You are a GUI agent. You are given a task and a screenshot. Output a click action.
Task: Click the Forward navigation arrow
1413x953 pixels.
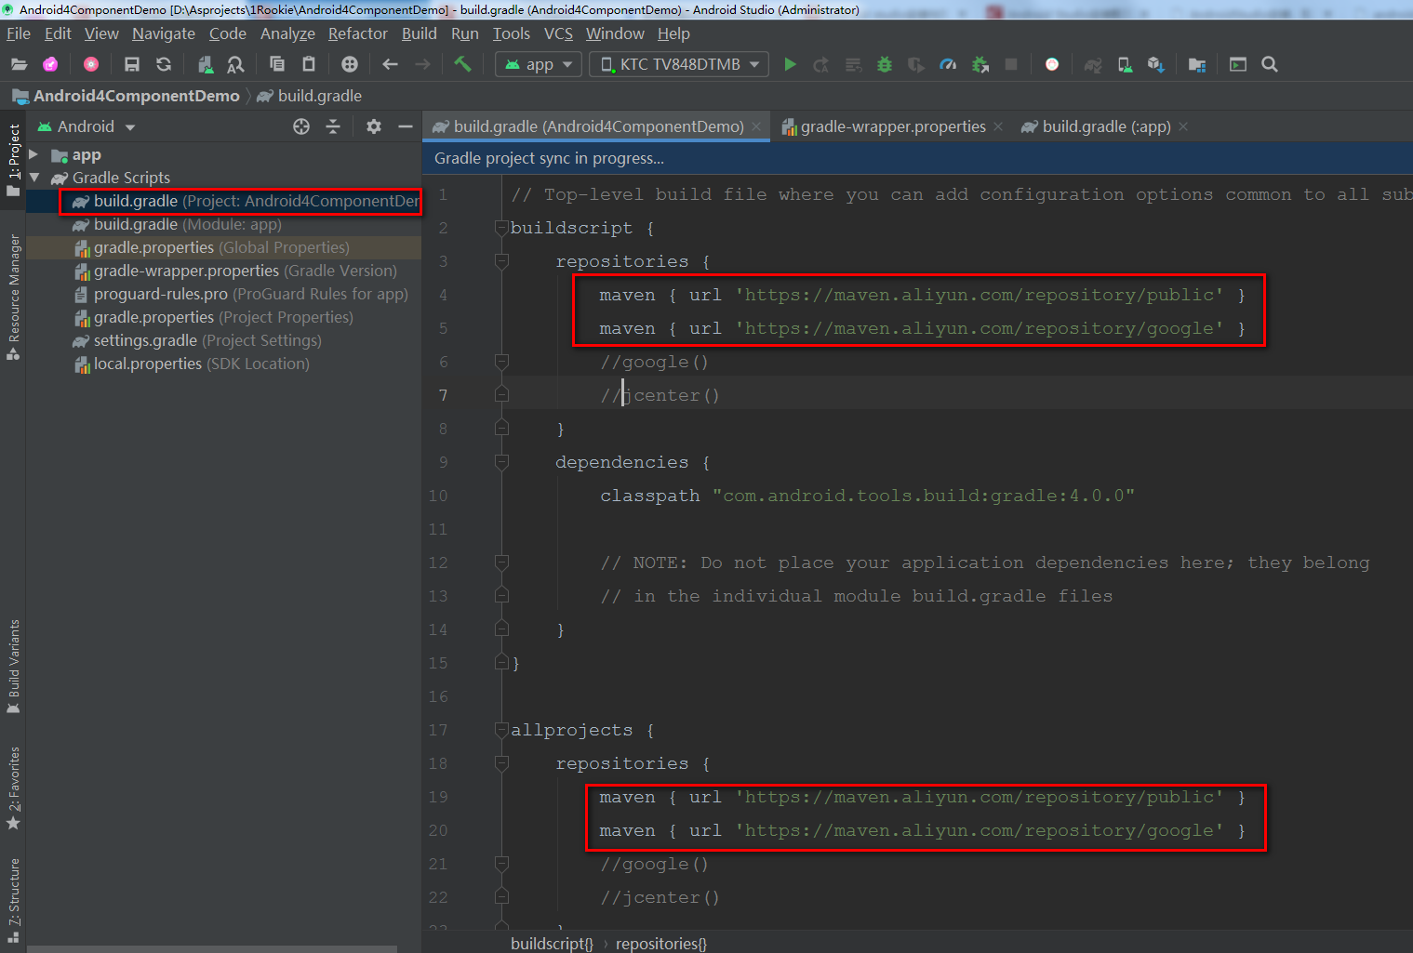coord(422,64)
